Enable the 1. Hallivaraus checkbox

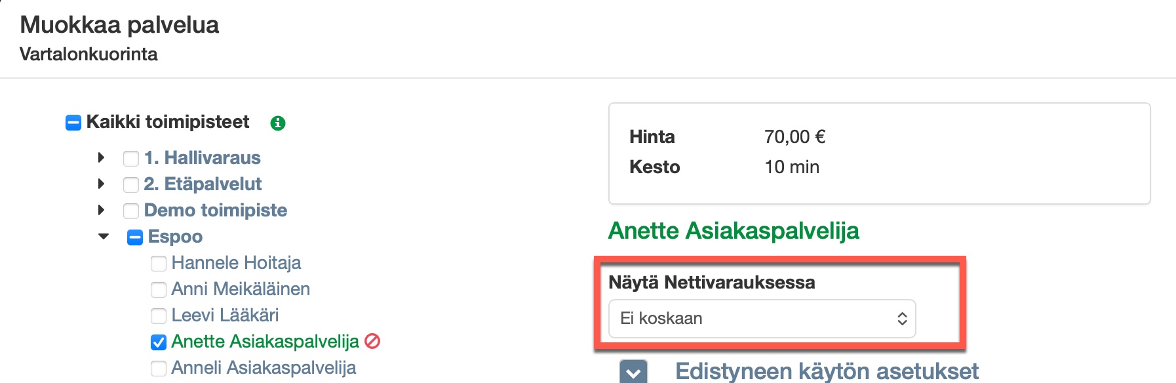131,159
